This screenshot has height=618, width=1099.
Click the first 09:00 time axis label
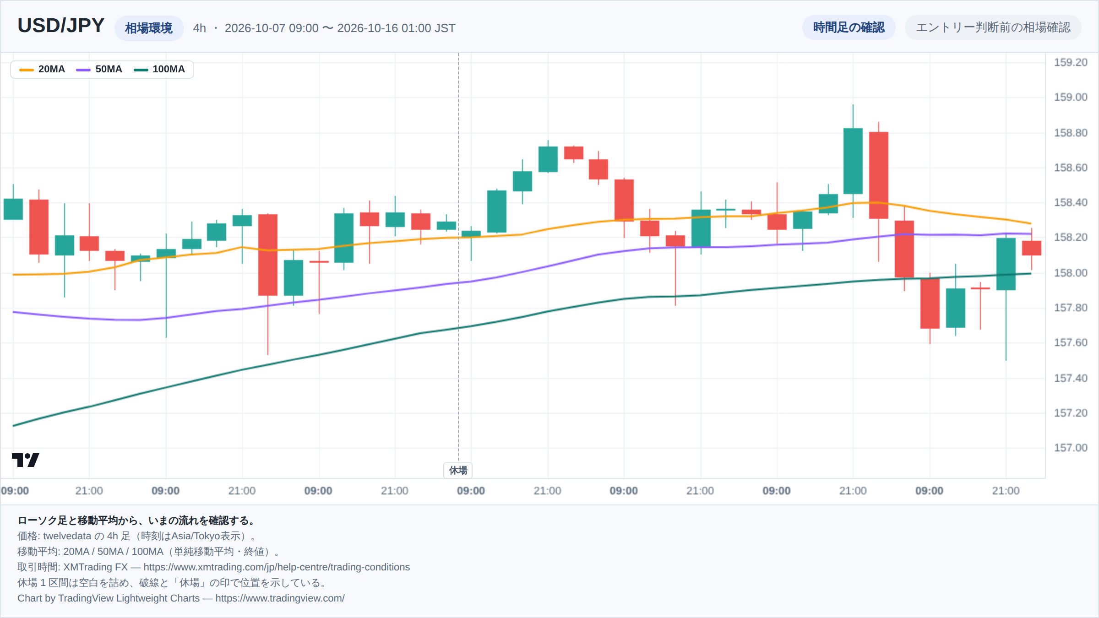click(15, 491)
